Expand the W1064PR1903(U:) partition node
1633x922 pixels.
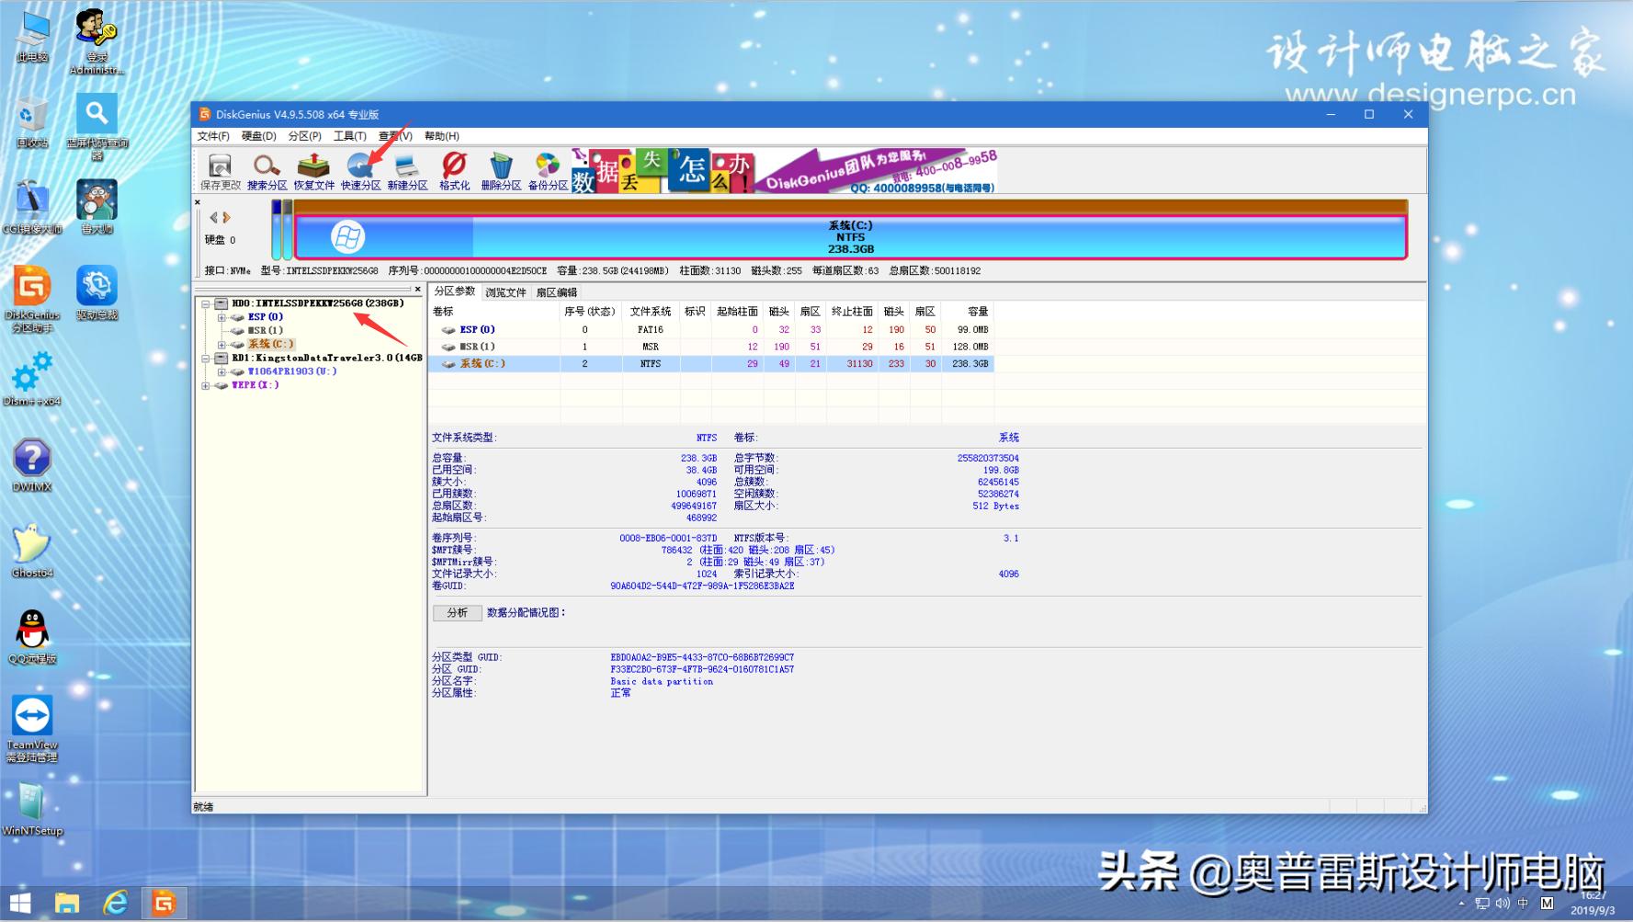coord(221,372)
